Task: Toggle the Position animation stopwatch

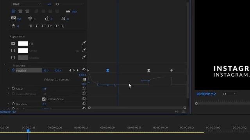Action: (x=13, y=70)
